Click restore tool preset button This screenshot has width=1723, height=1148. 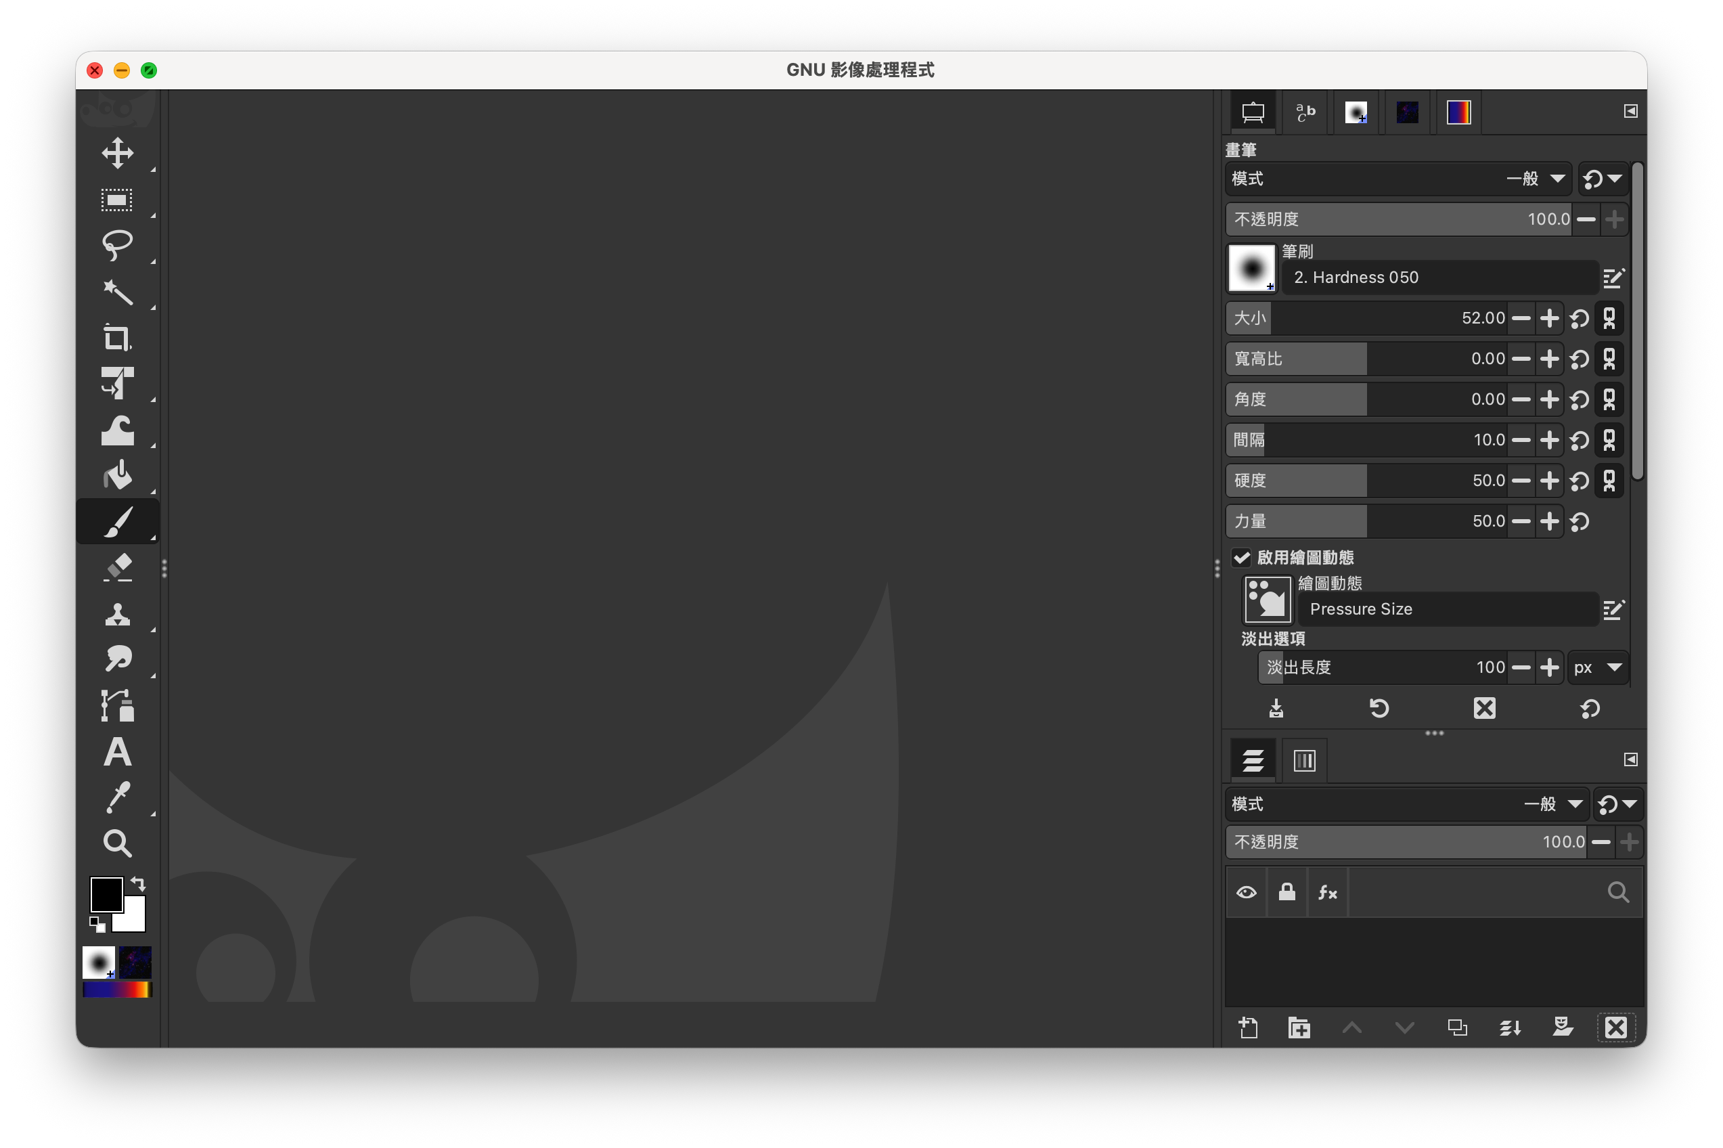click(1380, 708)
